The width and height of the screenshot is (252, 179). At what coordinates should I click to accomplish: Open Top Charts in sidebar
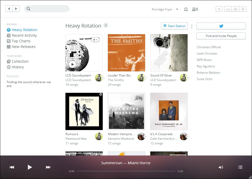coord(18,41)
